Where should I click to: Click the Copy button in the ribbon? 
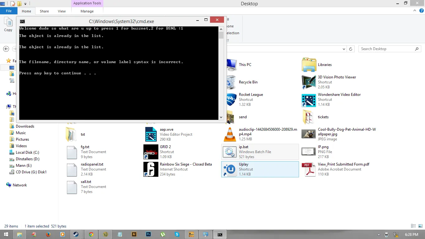8,25
